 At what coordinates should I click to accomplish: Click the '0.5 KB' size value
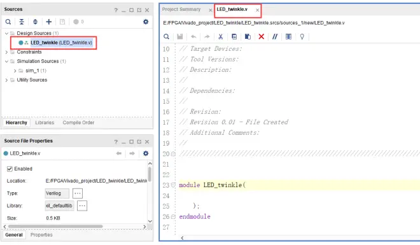(x=53, y=218)
